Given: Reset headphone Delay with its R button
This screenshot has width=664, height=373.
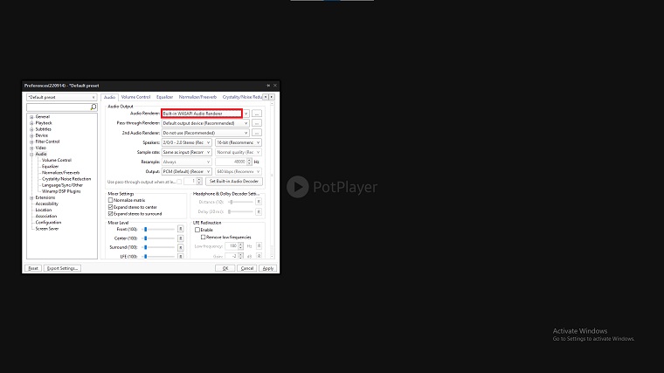Looking at the screenshot, I should click(259, 211).
